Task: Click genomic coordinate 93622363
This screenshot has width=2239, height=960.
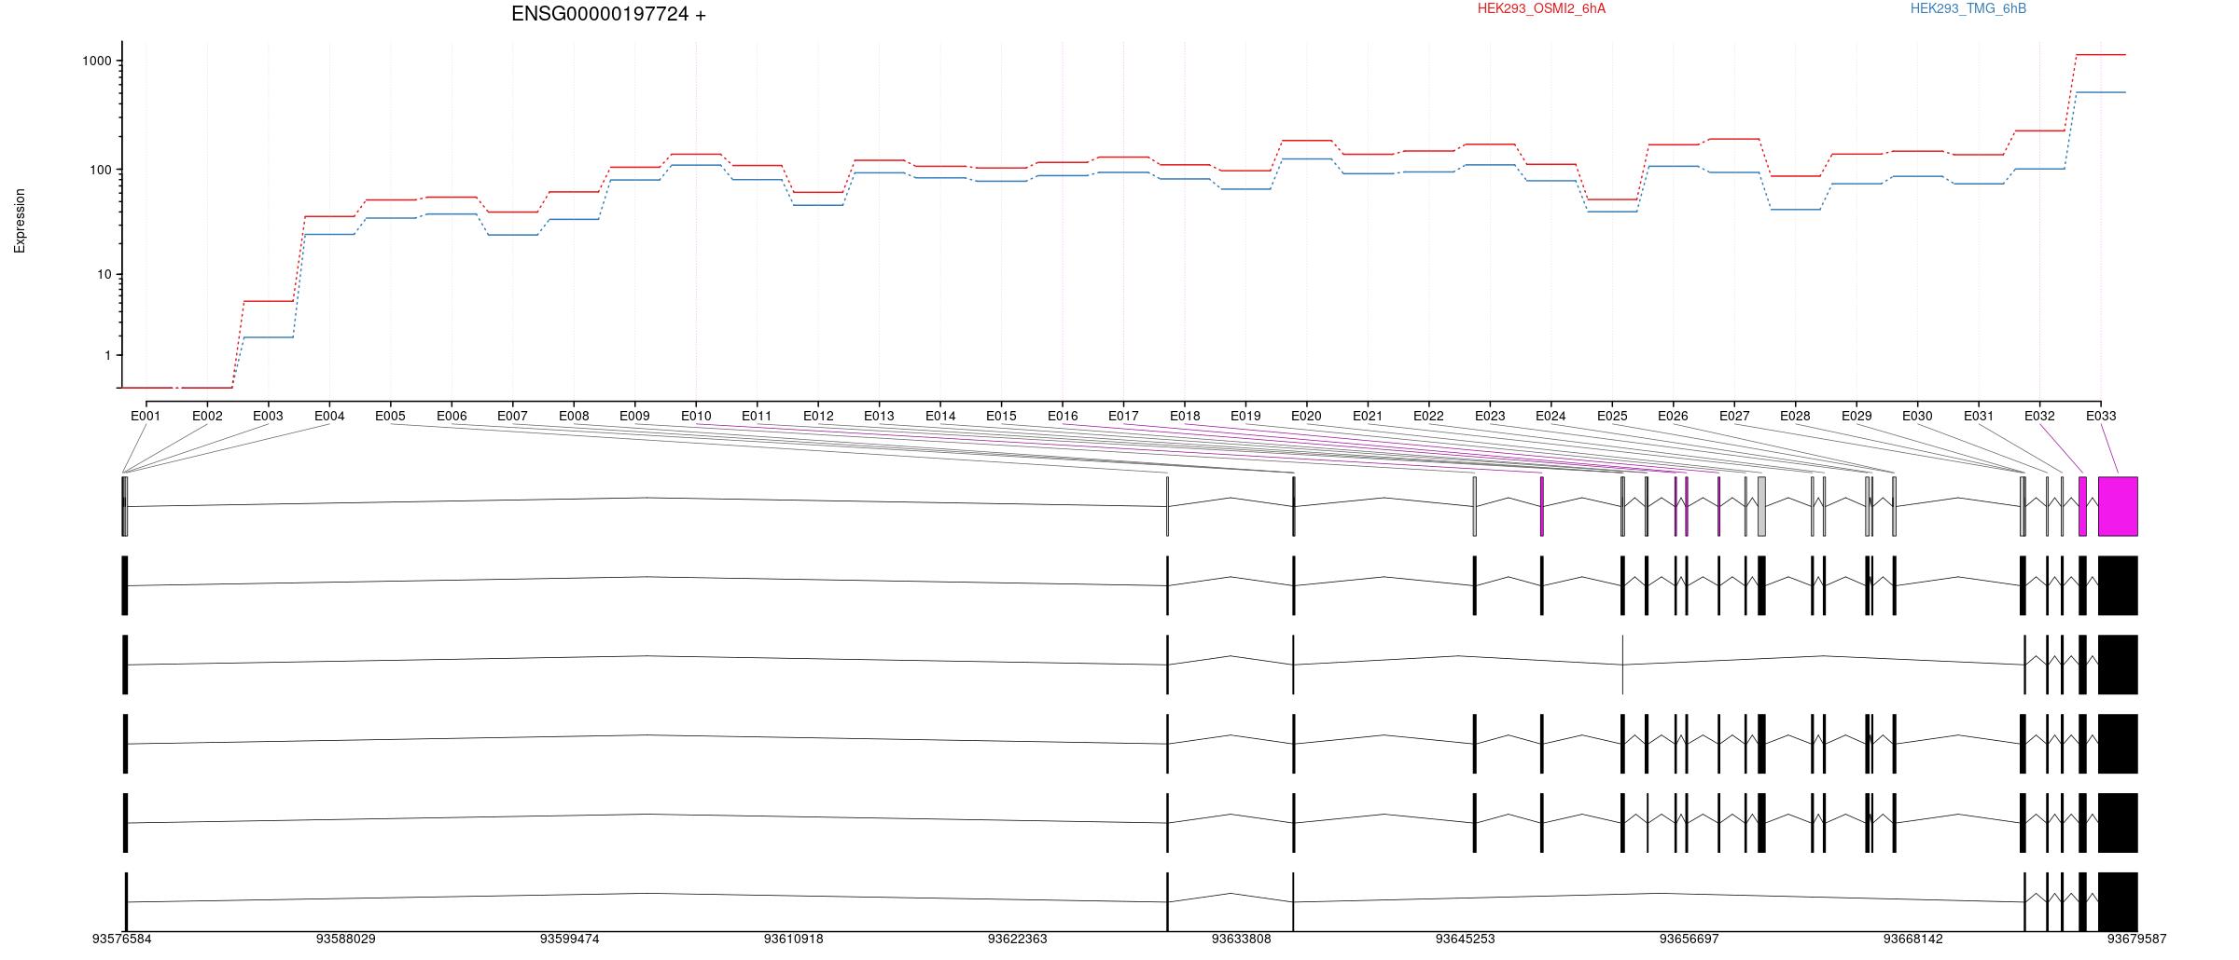Action: click(x=1018, y=939)
